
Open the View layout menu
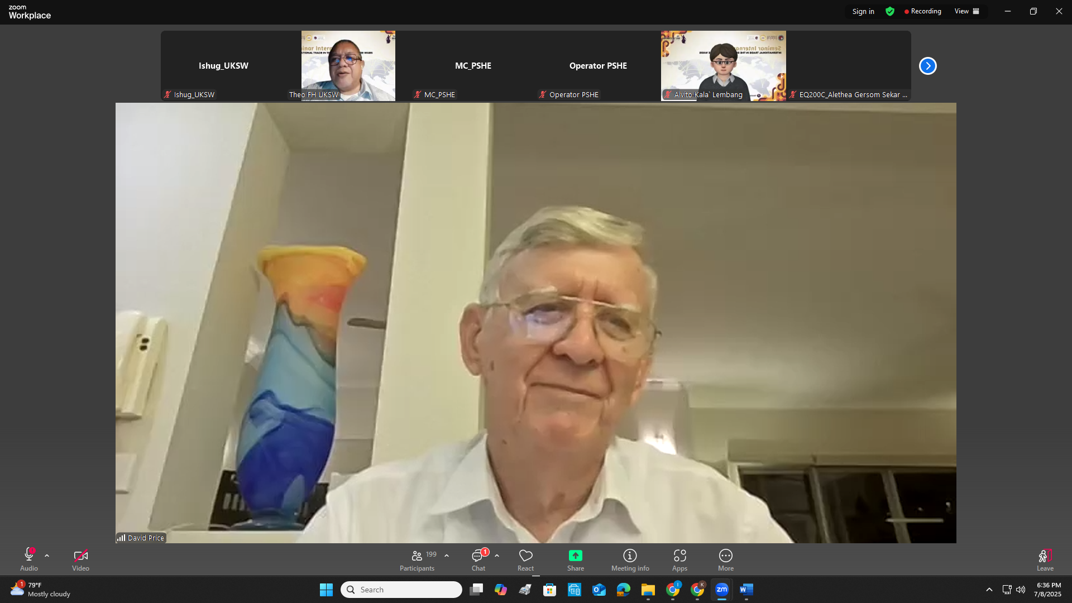(966, 11)
